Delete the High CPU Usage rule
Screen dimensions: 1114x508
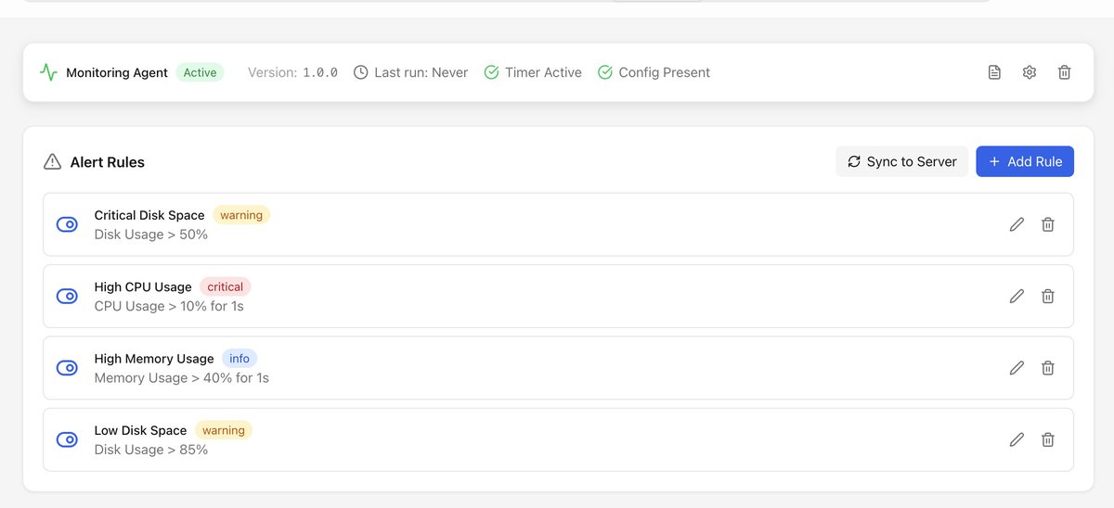1048,296
